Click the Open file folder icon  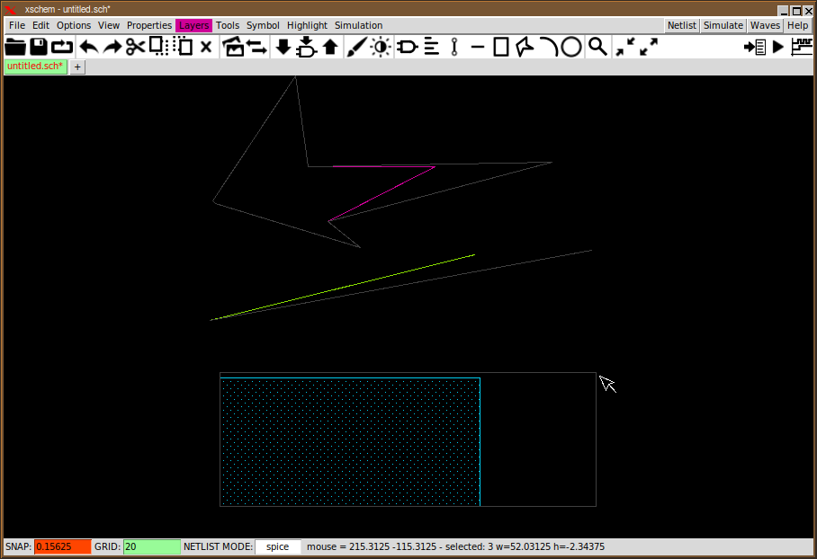(15, 47)
